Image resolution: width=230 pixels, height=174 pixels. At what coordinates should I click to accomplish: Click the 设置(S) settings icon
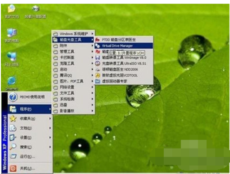13,138
